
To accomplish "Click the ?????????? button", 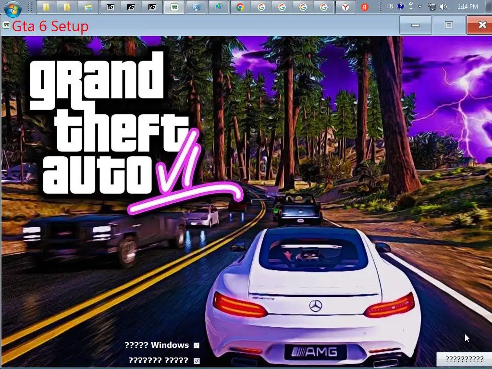I will pyautogui.click(x=465, y=359).
